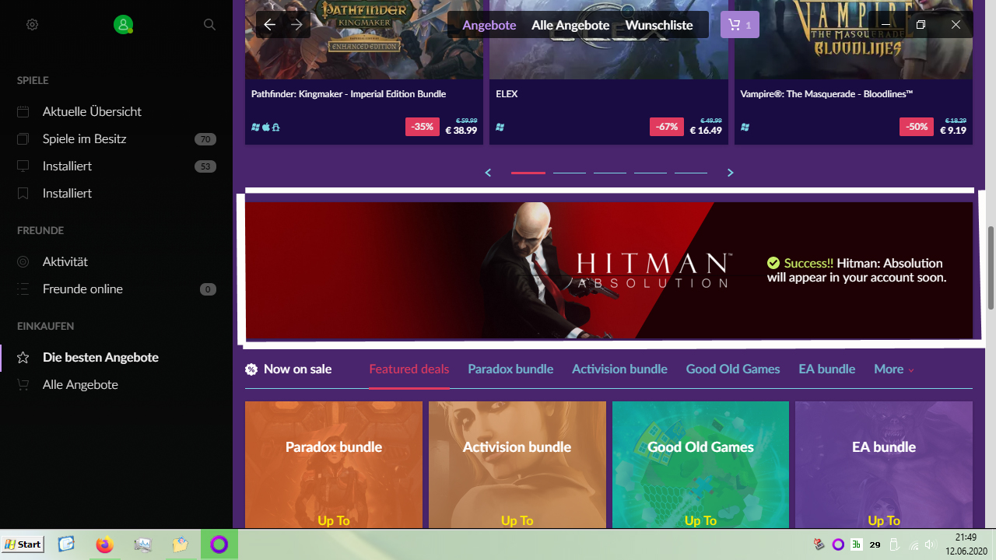Switch to the Activision bundle tab
This screenshot has height=560, width=996.
pos(619,369)
